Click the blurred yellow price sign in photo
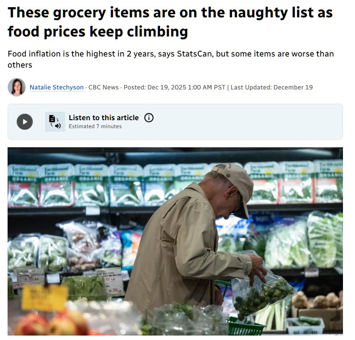 tap(45, 297)
